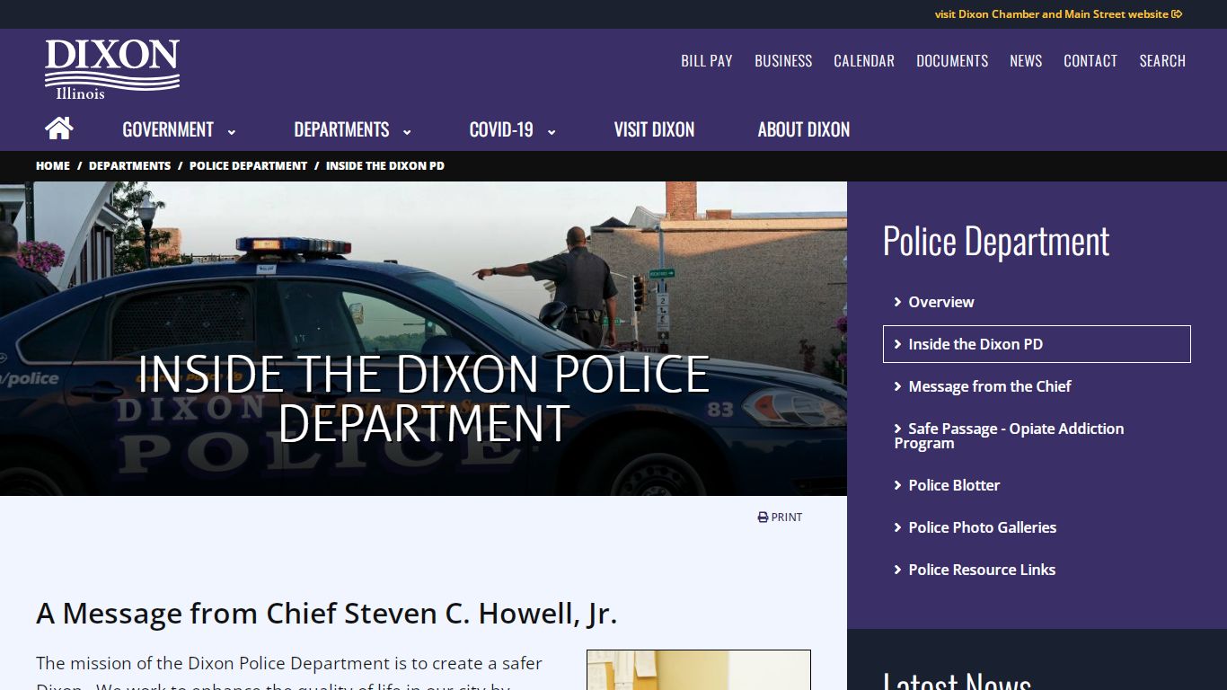This screenshot has width=1227, height=690.
Task: Click chevron icon beside Message from the Chief
Action: point(897,387)
